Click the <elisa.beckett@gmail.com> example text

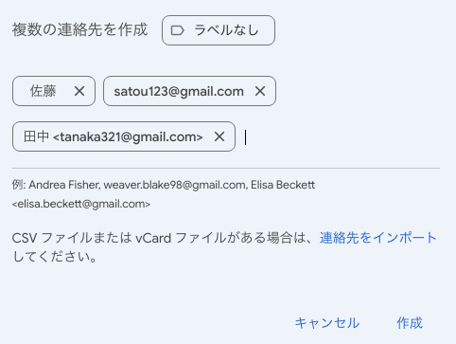[81, 204]
